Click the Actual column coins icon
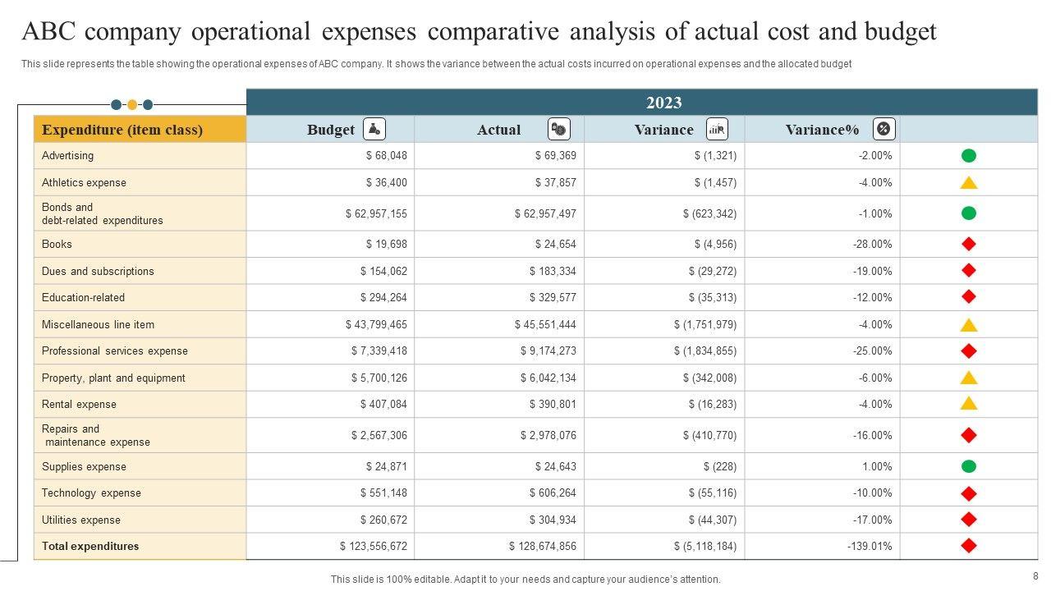The width and height of the screenshot is (1051, 591). [559, 129]
